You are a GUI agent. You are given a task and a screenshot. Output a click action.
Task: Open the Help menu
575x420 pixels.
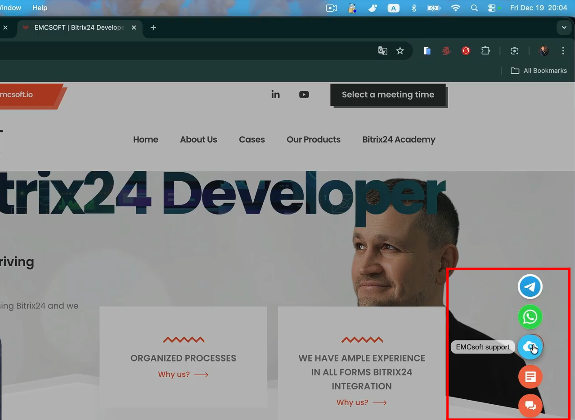coord(40,8)
